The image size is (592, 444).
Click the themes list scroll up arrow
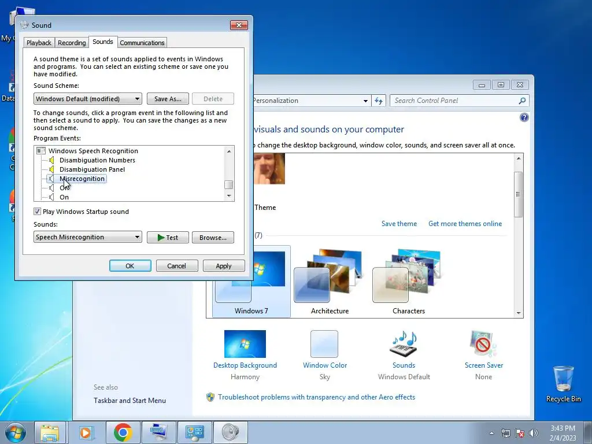coord(519,158)
